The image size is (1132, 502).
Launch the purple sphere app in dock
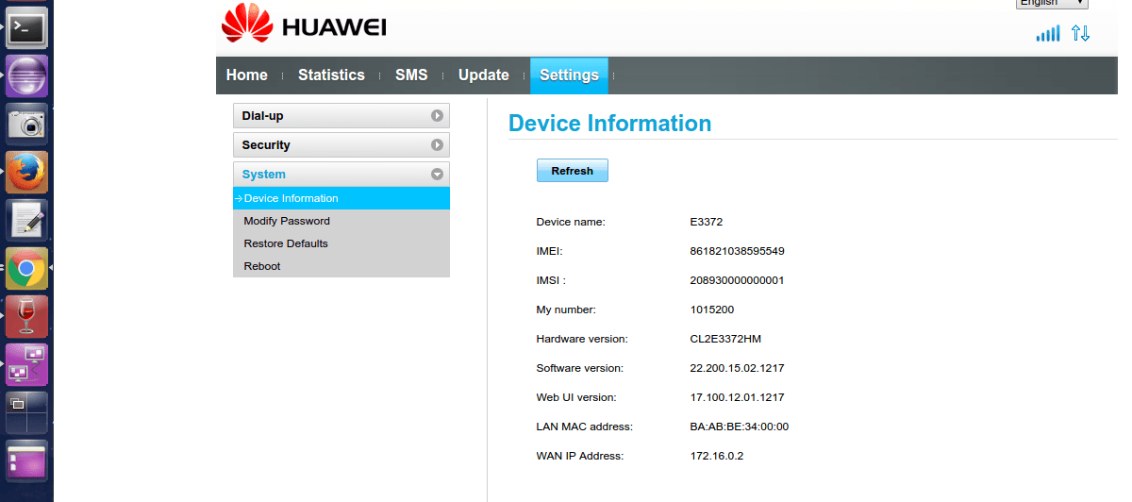pyautogui.click(x=26, y=75)
